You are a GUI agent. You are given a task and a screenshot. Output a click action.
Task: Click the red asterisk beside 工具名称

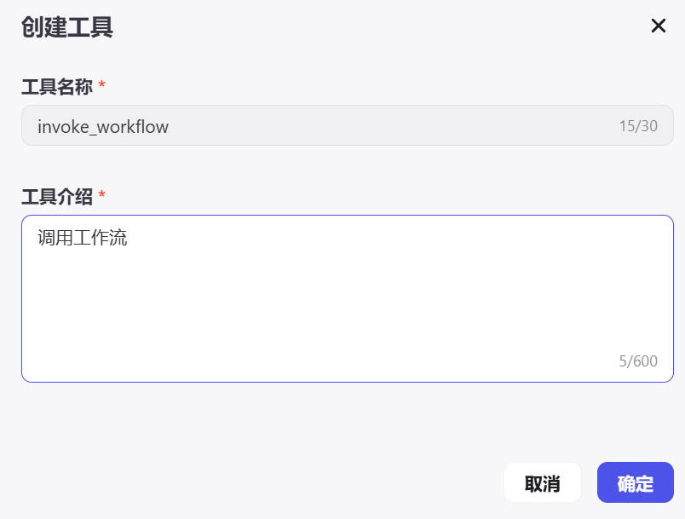[102, 85]
